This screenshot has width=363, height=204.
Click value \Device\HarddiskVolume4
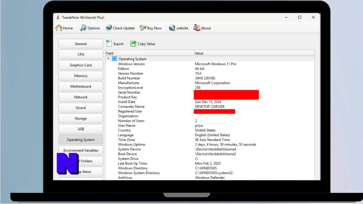[215, 149]
